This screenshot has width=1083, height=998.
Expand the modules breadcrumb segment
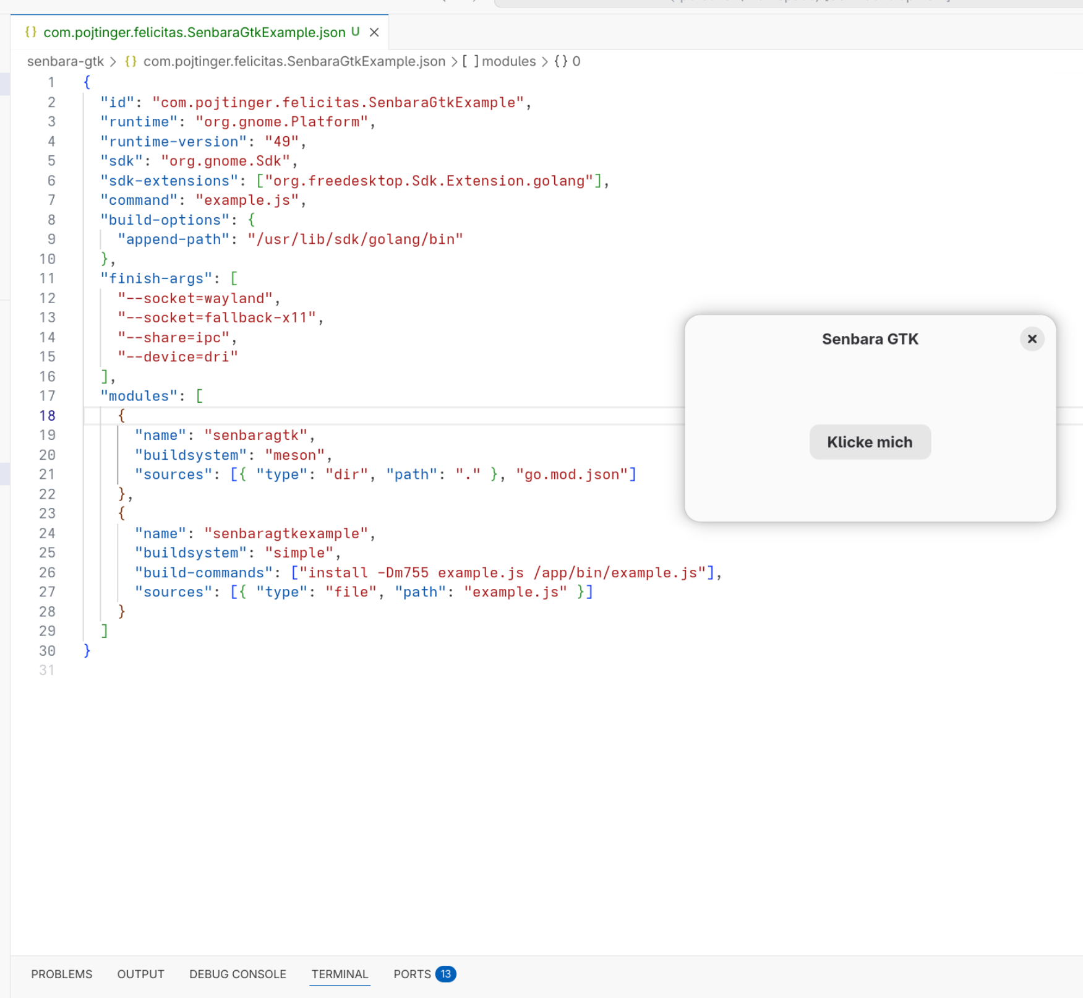(x=508, y=61)
